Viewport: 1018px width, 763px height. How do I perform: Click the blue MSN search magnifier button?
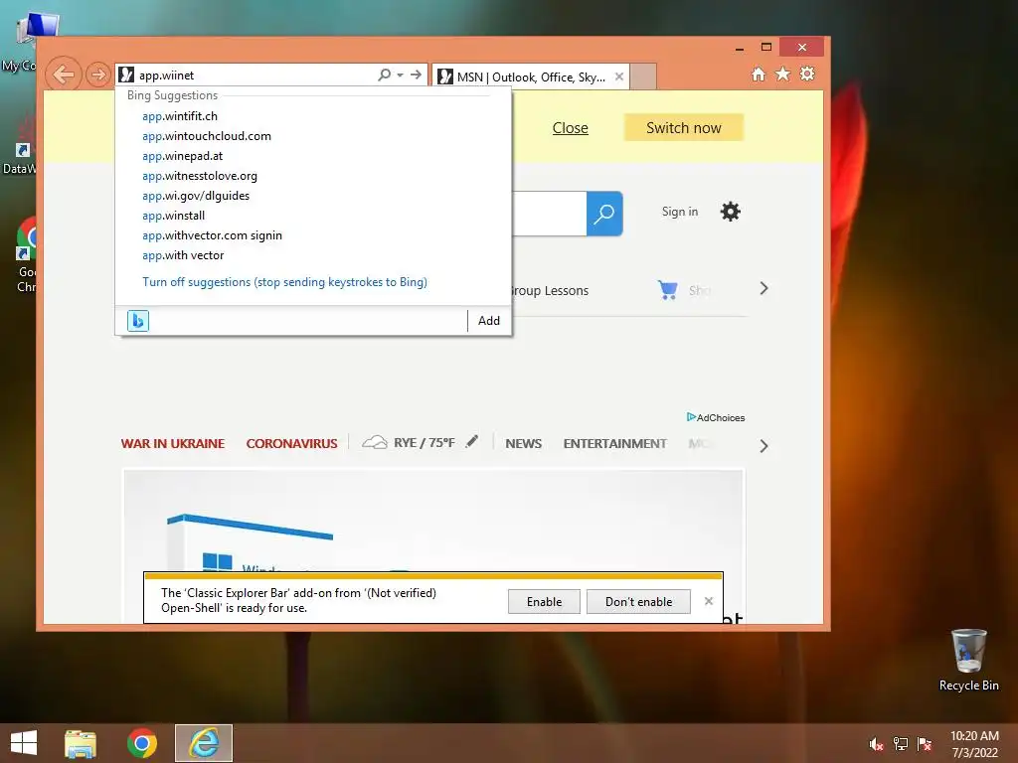click(x=604, y=214)
